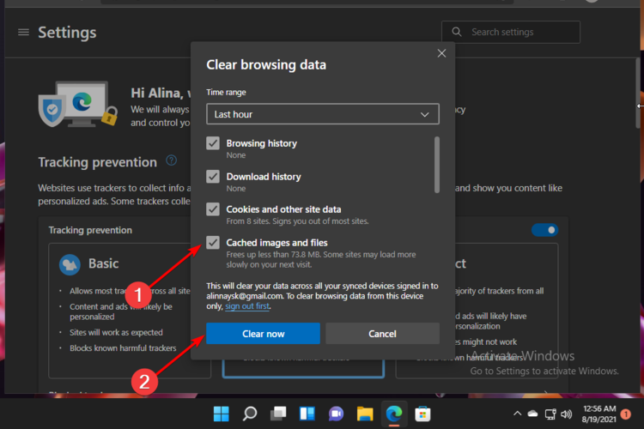Open Task View from the taskbar
The height and width of the screenshot is (429, 644).
(x=278, y=414)
